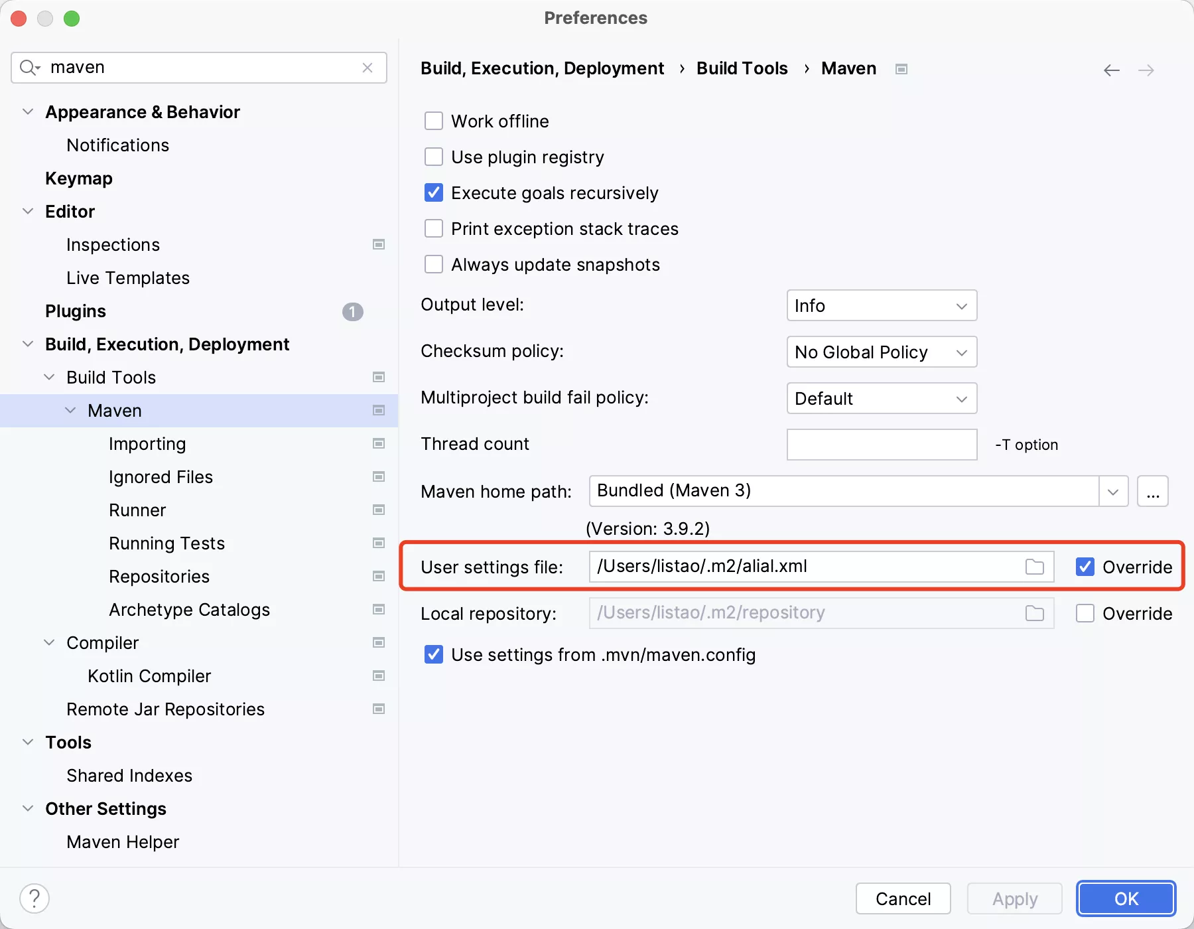
Task: Click the project settings icon beside Inspections
Action: (379, 244)
